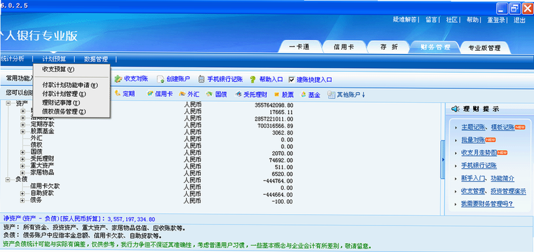
Task: Click the 收支对账 reconcile icon
Action: point(118,79)
